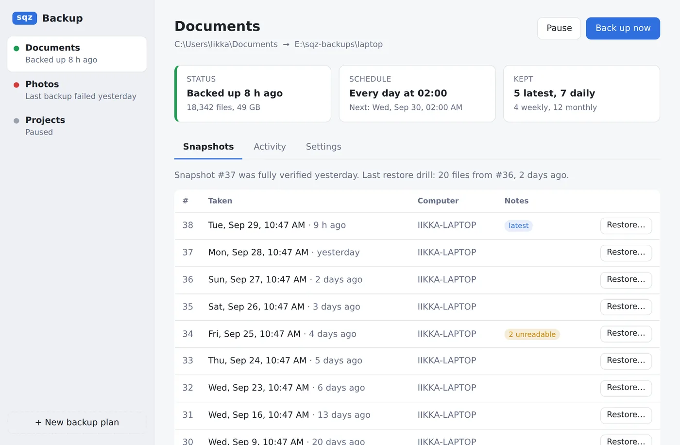Select the Documents backup plan
The height and width of the screenshot is (445, 680).
pyautogui.click(x=77, y=54)
